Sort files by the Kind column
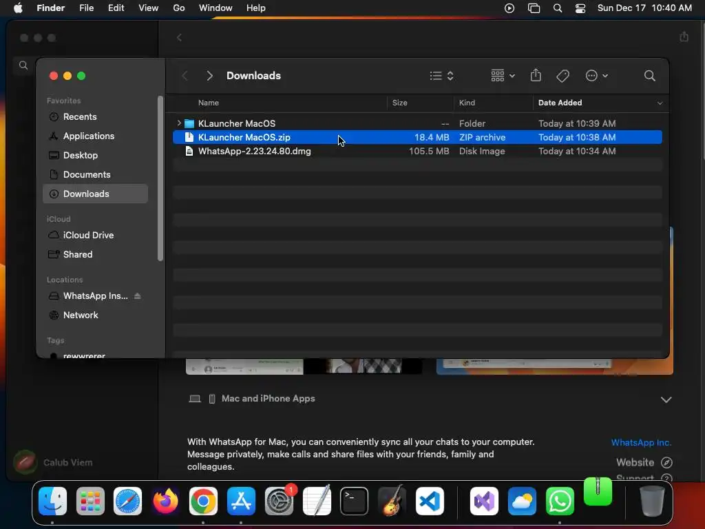The width and height of the screenshot is (705, 529). [x=467, y=103]
